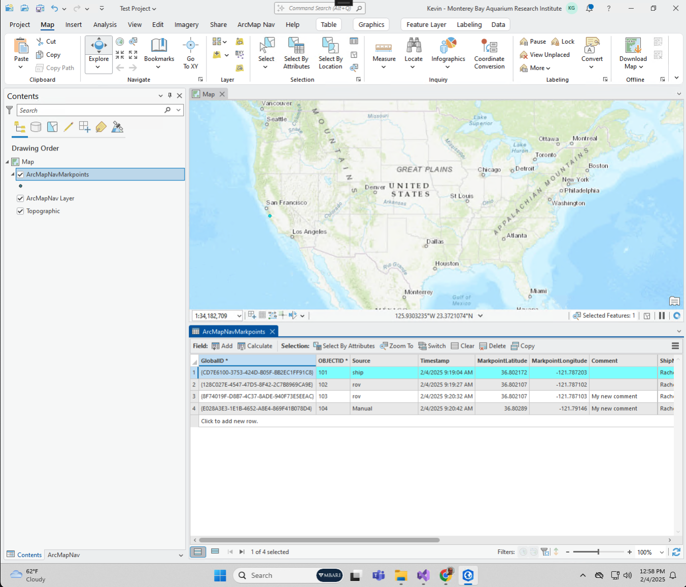Click the Locate binoculars icon
The width and height of the screenshot is (686, 587).
[414, 46]
